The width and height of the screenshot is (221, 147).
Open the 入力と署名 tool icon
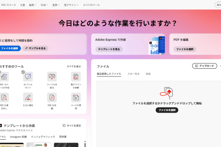pyautogui.click(x=28, y=97)
